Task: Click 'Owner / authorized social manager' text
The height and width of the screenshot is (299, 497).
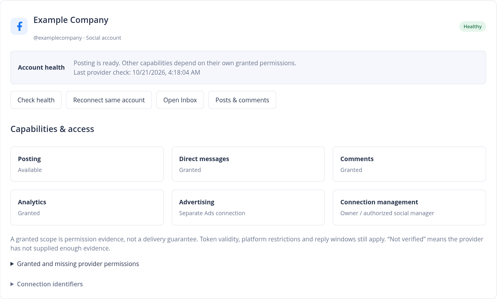Action: tap(387, 213)
